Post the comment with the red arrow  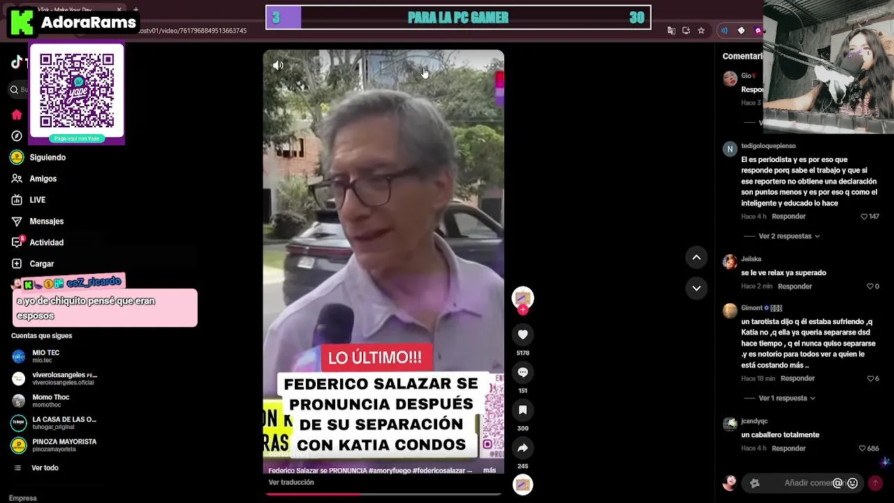point(875,483)
